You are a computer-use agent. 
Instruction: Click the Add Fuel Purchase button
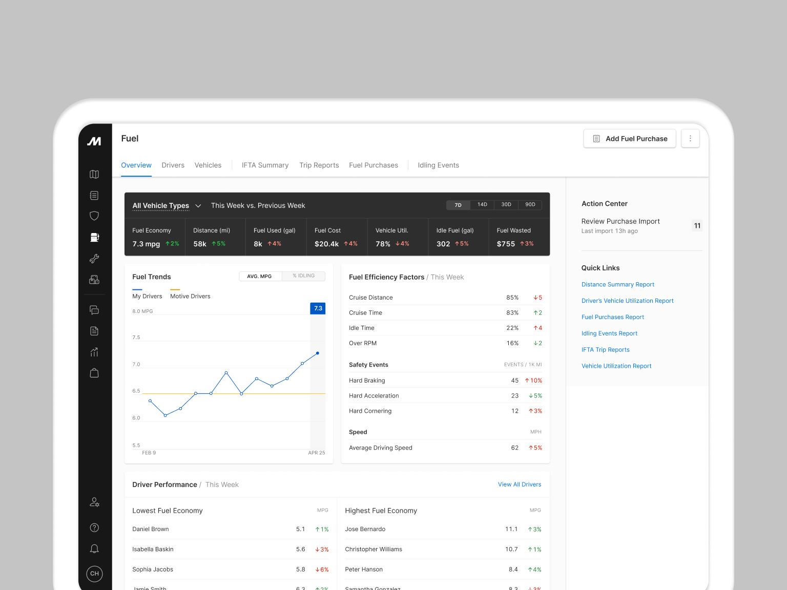pos(630,138)
